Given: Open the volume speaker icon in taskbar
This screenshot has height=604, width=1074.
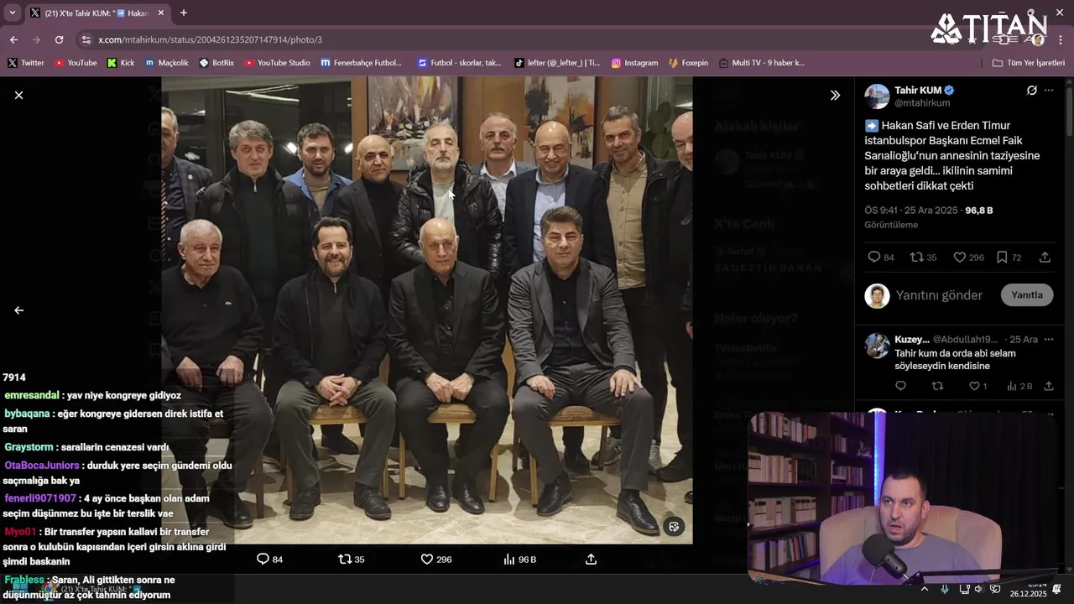Looking at the screenshot, I should point(978,589).
